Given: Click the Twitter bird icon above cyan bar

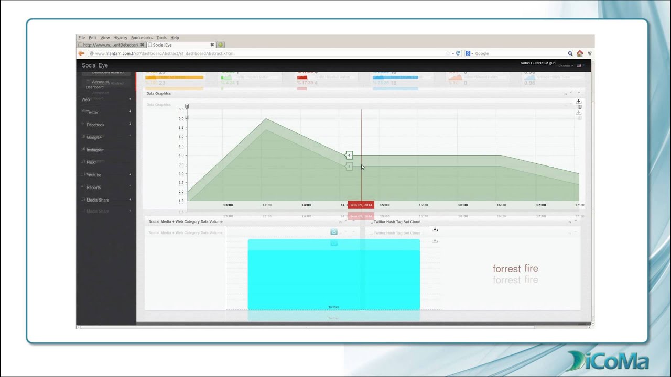Looking at the screenshot, I should [334, 231].
